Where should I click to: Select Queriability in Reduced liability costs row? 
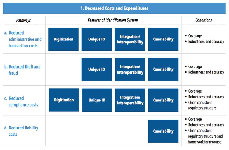(163, 131)
